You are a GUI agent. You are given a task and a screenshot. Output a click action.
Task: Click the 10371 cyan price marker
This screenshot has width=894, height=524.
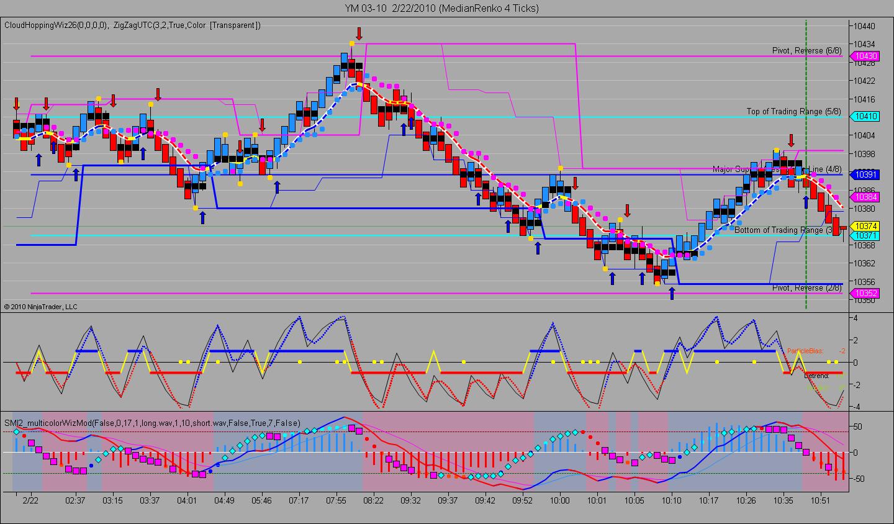[x=865, y=236]
